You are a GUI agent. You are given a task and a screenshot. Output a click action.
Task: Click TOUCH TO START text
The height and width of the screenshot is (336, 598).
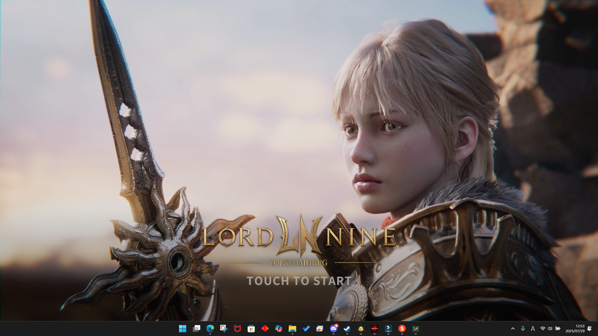(299, 281)
